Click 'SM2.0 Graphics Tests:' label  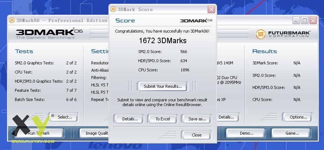(x=34, y=63)
